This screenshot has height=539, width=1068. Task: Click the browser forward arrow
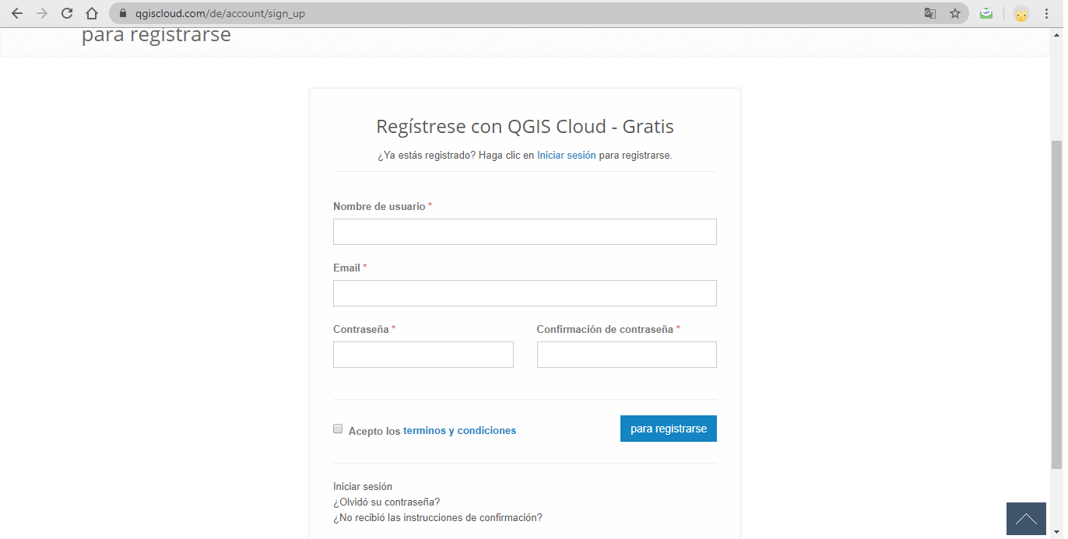[42, 13]
